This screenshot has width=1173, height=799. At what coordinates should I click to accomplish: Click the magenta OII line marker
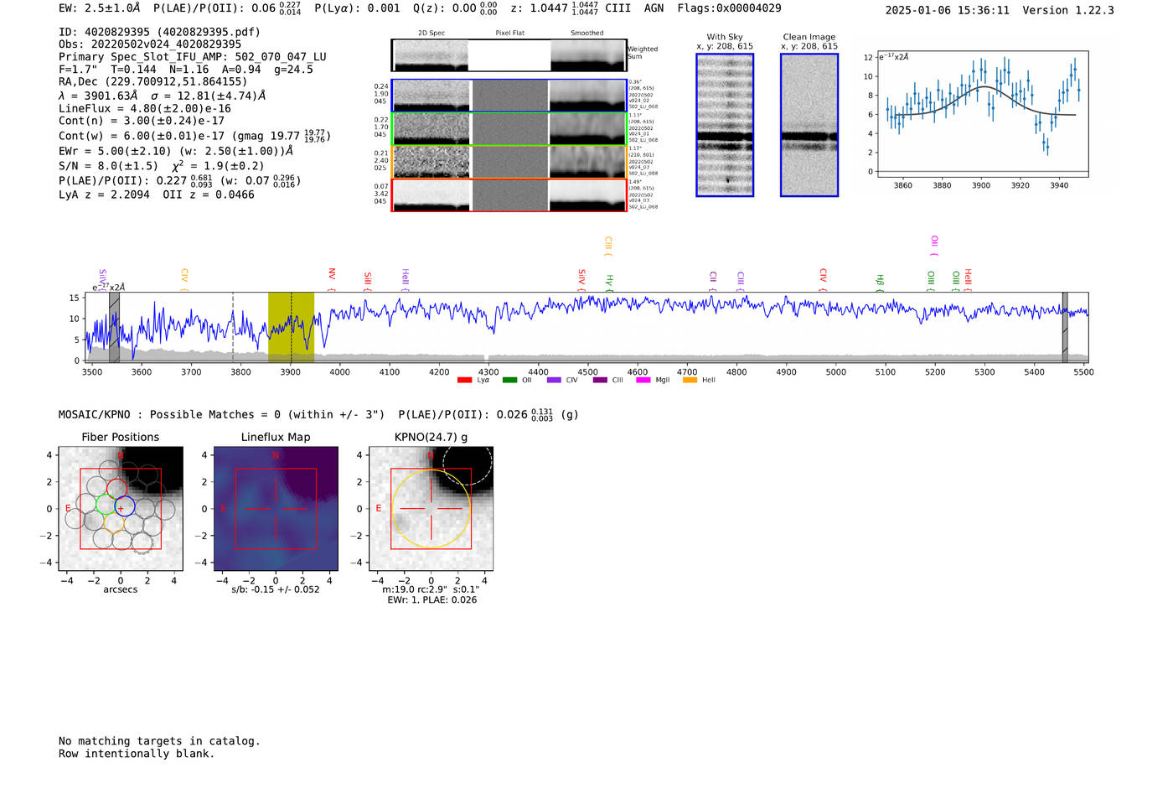pos(934,246)
